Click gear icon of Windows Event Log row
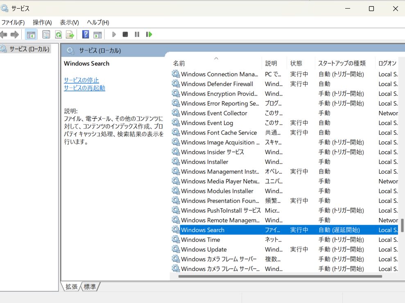Image resolution: width=405 pixels, height=303 pixels. [x=176, y=123]
